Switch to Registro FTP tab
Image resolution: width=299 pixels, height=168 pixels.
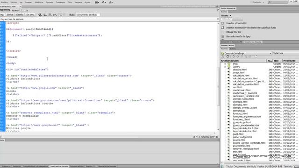click(91, 166)
